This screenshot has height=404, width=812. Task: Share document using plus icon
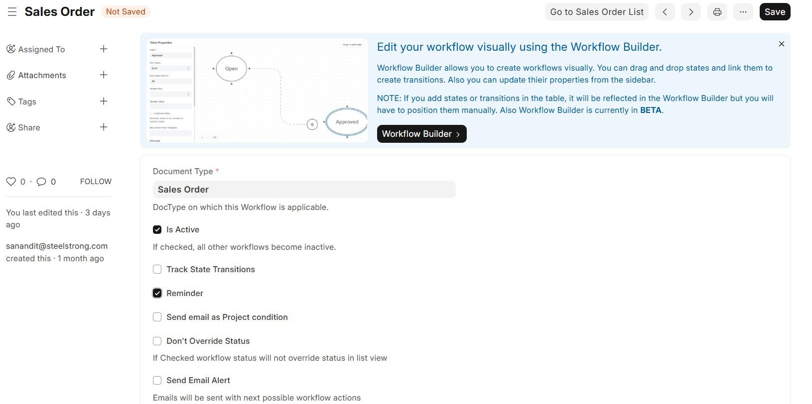point(104,127)
